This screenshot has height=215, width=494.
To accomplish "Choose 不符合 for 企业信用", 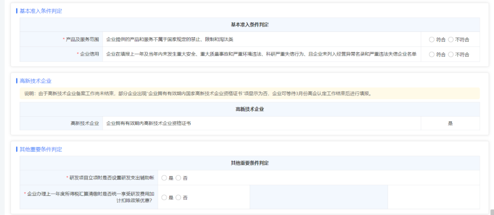I will pos(451,54).
